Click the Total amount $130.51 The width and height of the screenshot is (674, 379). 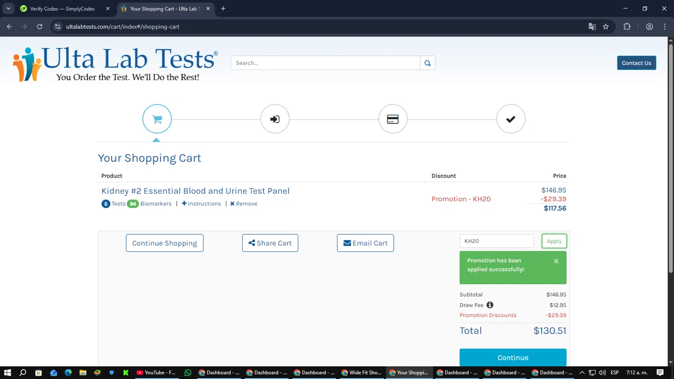[x=550, y=331]
